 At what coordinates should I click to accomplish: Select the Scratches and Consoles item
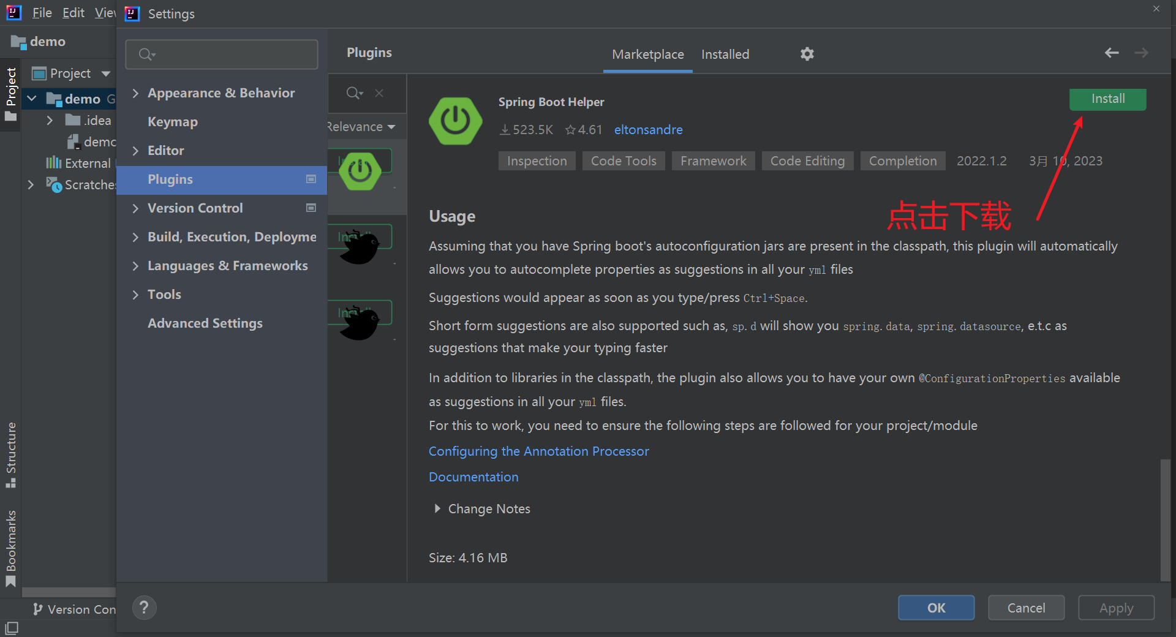pos(81,184)
